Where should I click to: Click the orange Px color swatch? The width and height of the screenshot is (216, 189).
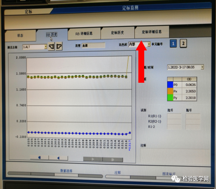pyautogui.click(x=170, y=91)
